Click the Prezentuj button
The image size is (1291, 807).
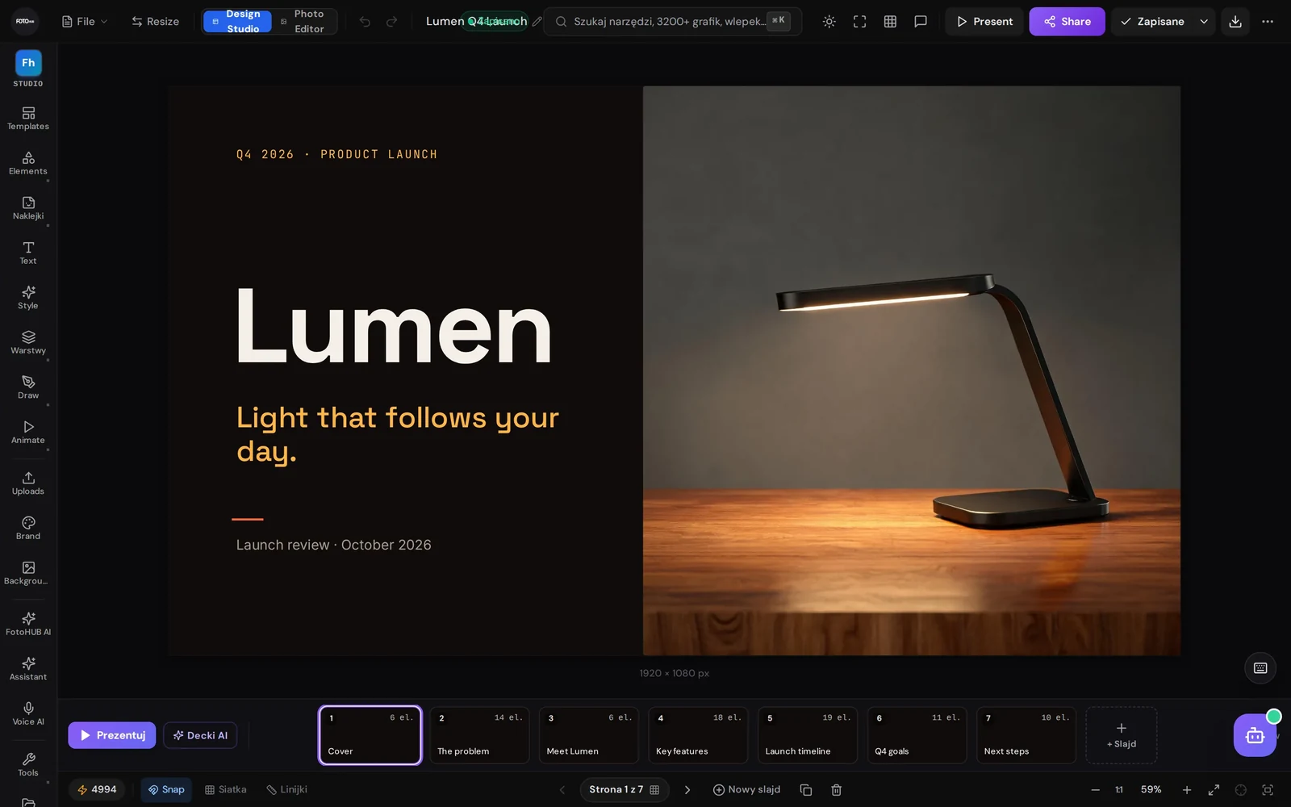point(112,735)
